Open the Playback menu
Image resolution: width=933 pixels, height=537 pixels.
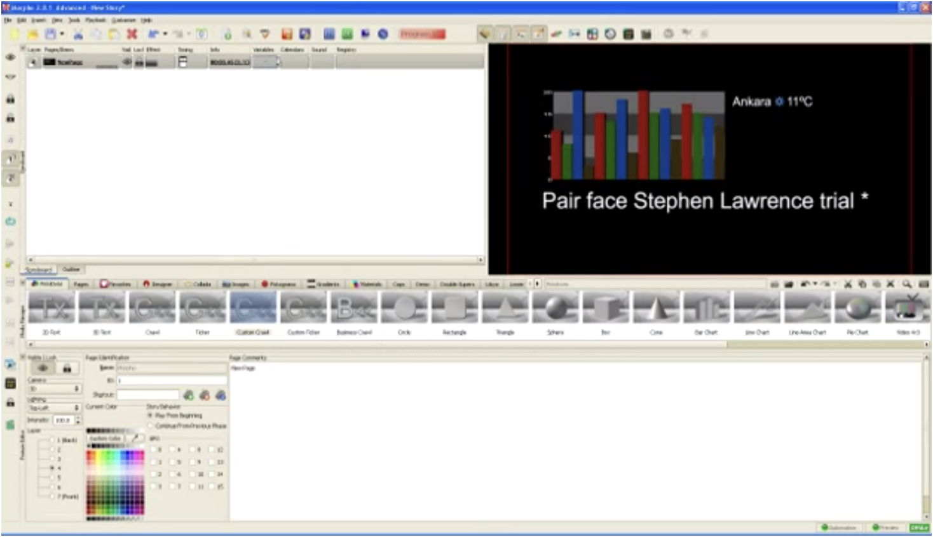96,20
